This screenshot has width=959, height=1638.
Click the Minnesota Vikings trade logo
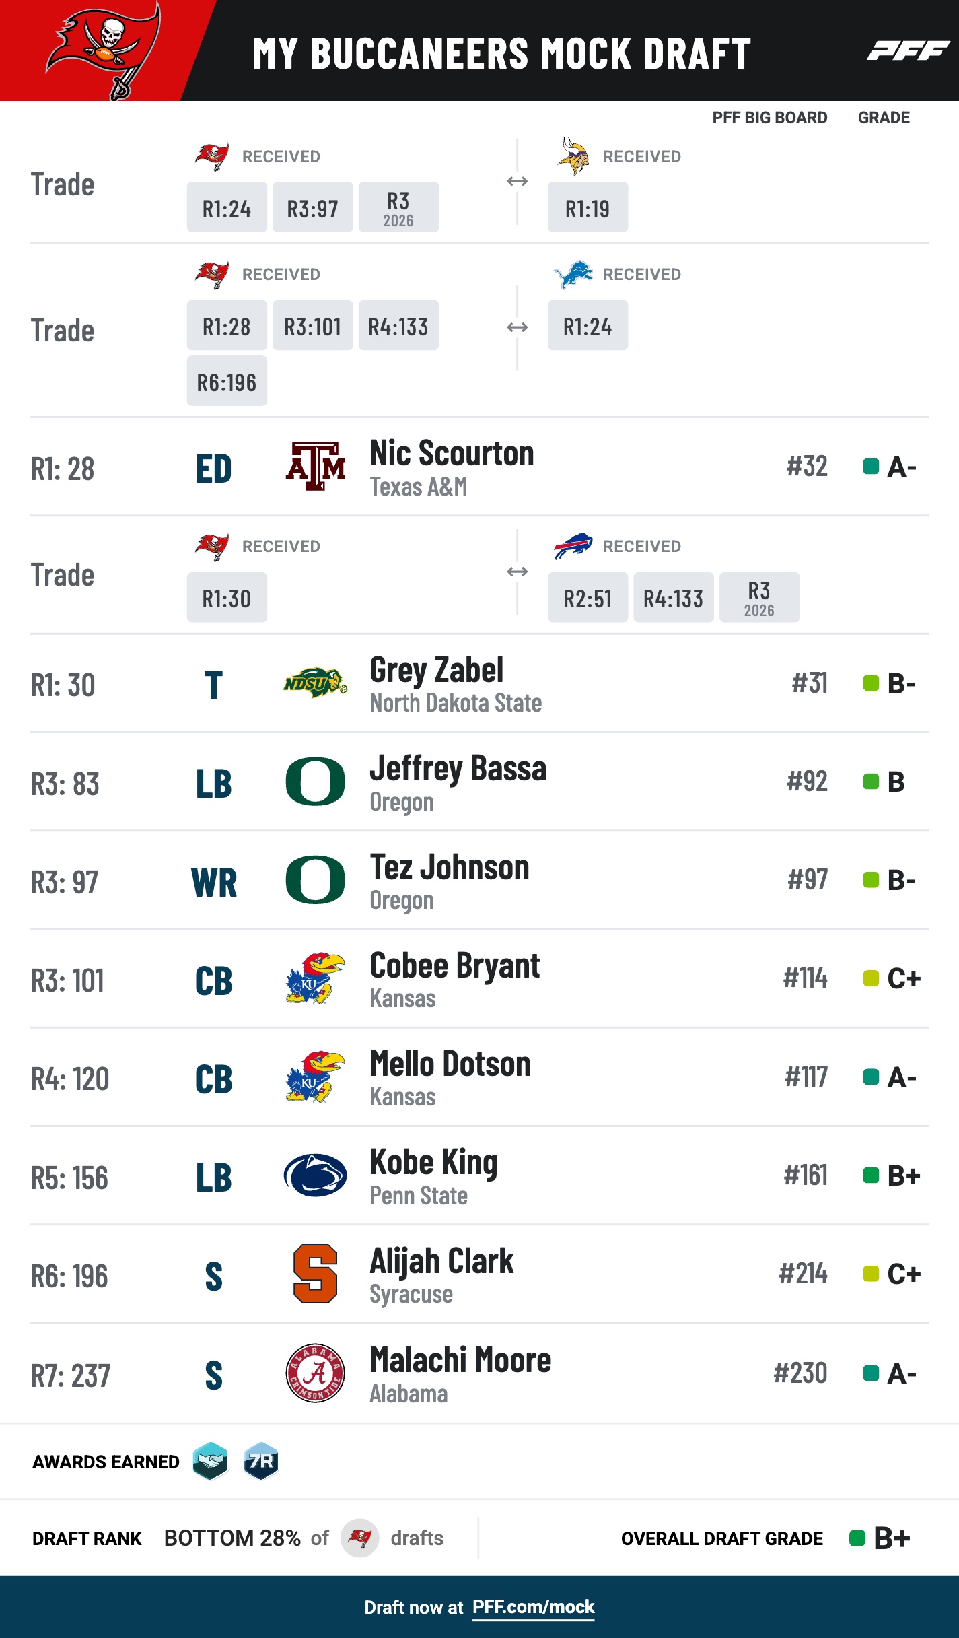[573, 156]
